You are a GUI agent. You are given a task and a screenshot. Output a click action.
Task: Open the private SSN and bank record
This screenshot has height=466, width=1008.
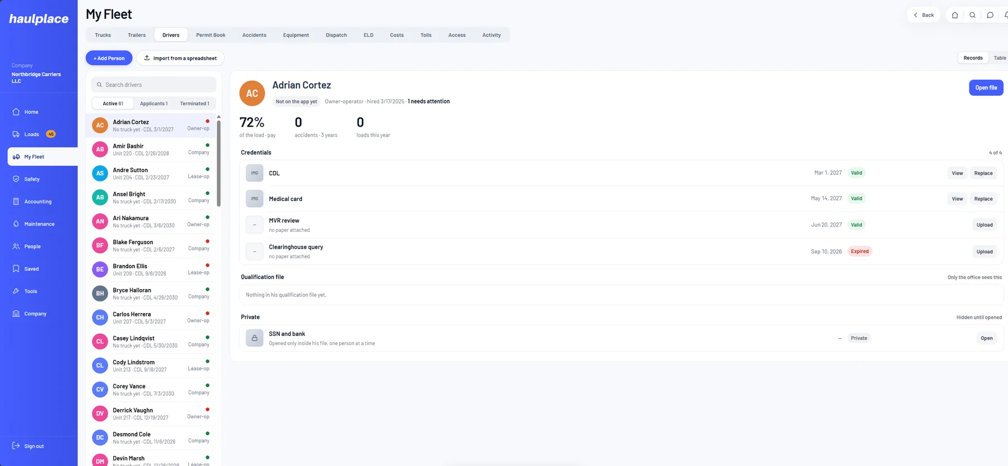pyautogui.click(x=987, y=338)
